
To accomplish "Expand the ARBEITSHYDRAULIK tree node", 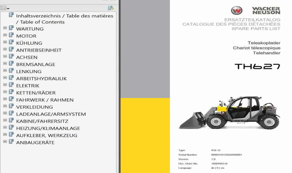I will pos(5,78).
